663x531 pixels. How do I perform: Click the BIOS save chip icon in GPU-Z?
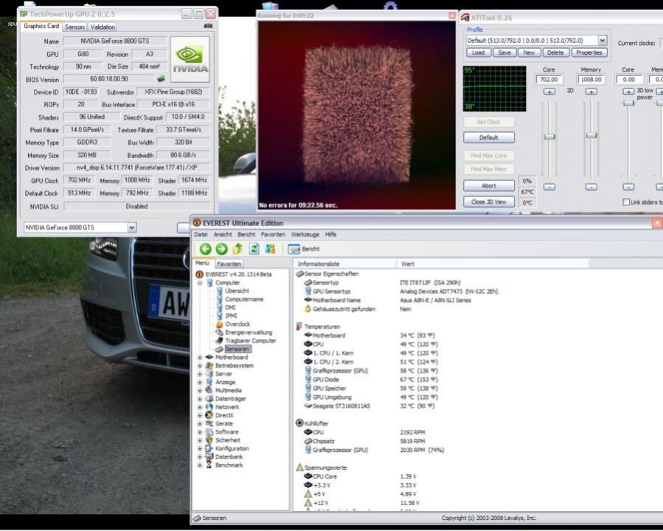click(161, 79)
